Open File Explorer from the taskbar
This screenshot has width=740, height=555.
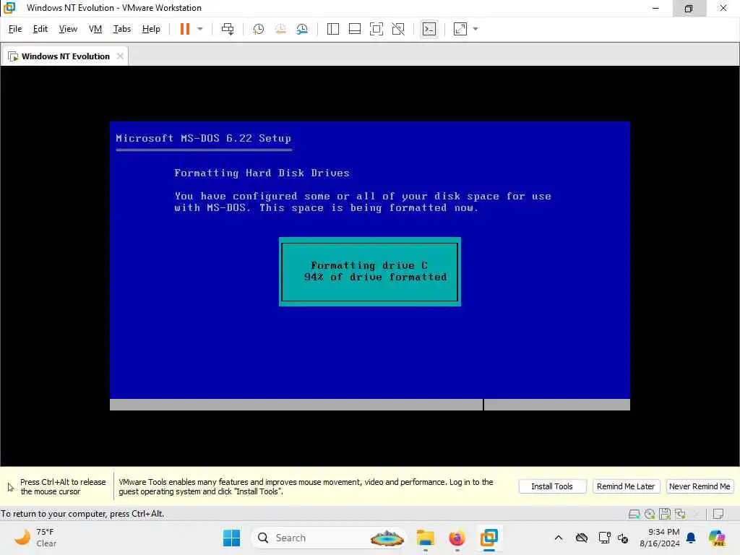425,538
